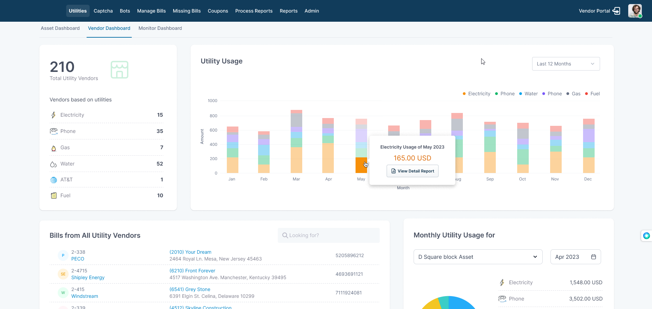652x309 pixels.
Task: Click the 3,502.00 USD phone amount
Action: [586, 299]
